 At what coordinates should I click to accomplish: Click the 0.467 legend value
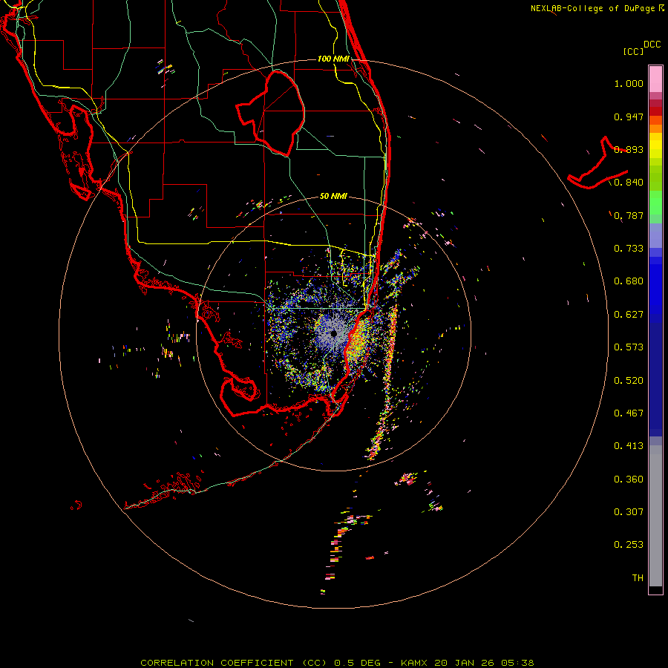629,413
